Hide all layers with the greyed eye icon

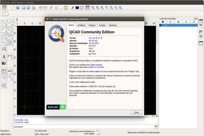(x=170, y=22)
